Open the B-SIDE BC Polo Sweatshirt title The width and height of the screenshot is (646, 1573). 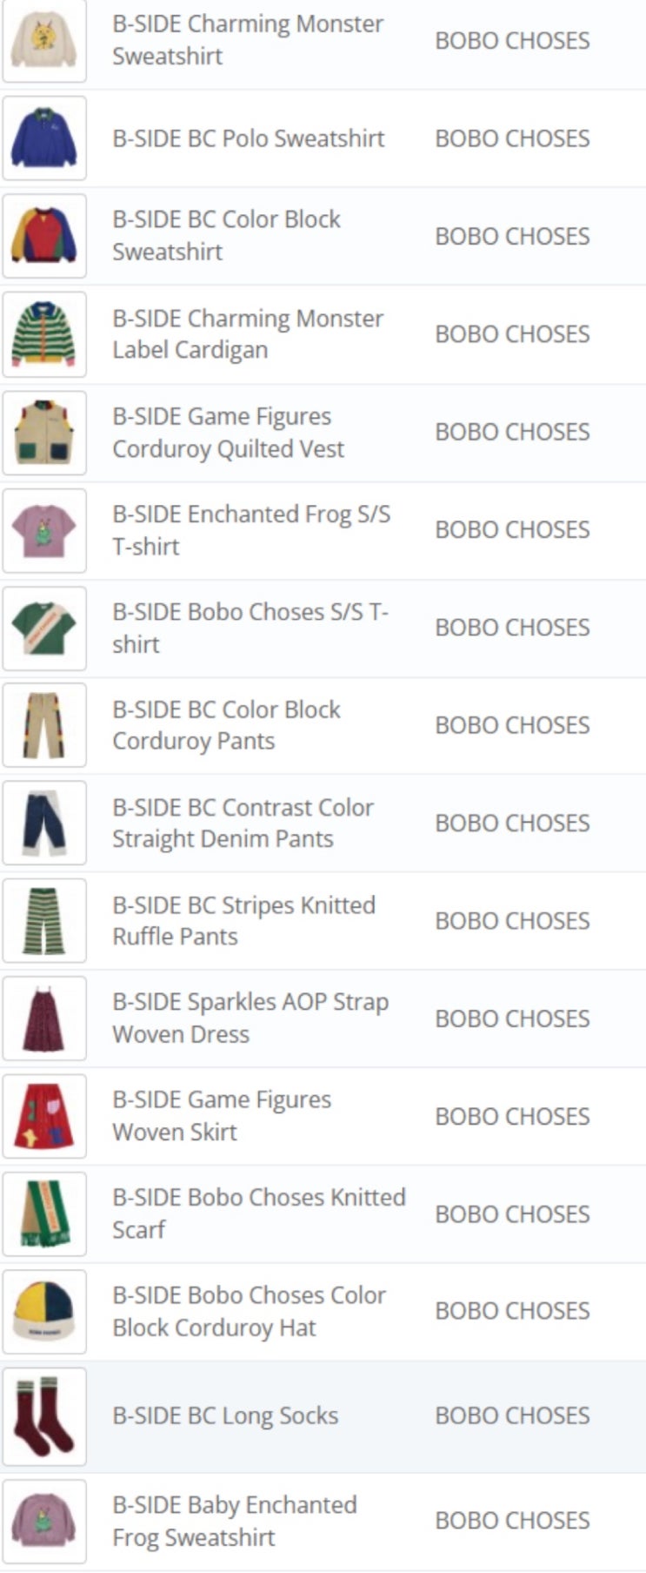pyautogui.click(x=248, y=138)
